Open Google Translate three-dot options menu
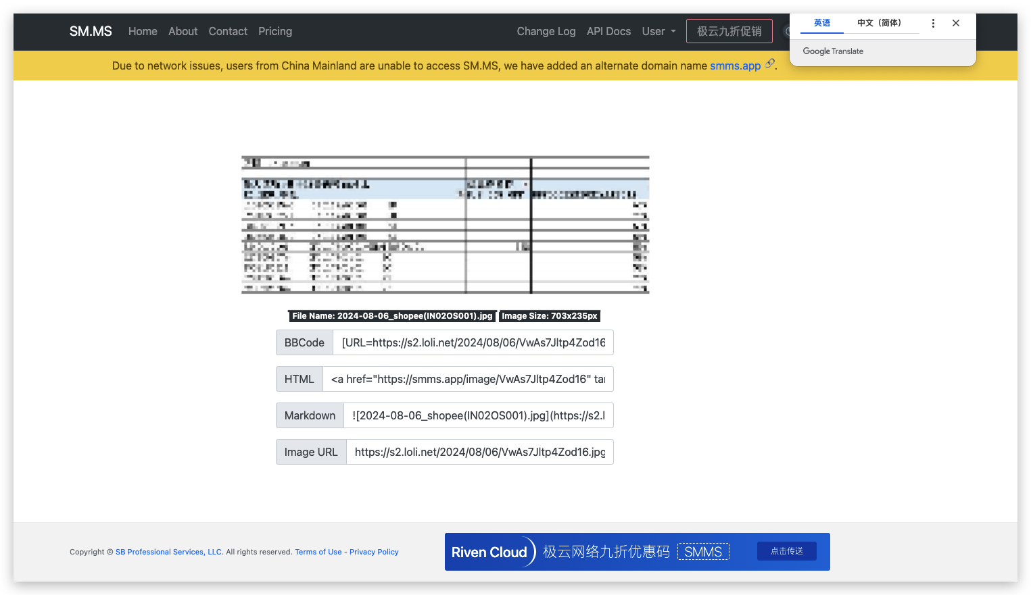Viewport: 1031px width, 595px height. pyautogui.click(x=933, y=23)
